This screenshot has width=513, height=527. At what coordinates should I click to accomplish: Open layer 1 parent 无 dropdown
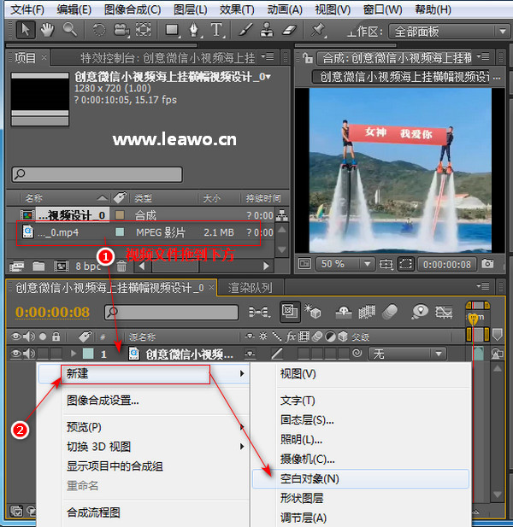pos(407,354)
